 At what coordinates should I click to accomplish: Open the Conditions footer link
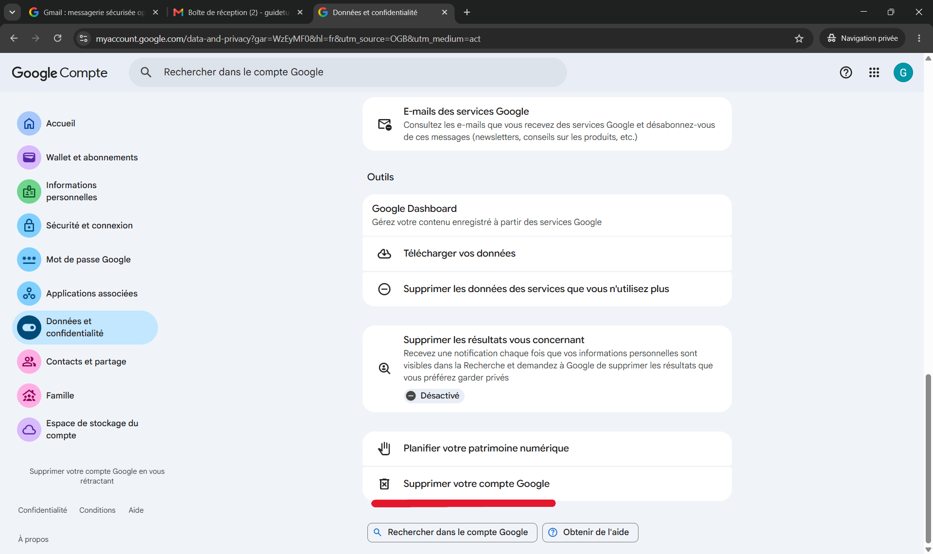pyautogui.click(x=98, y=510)
